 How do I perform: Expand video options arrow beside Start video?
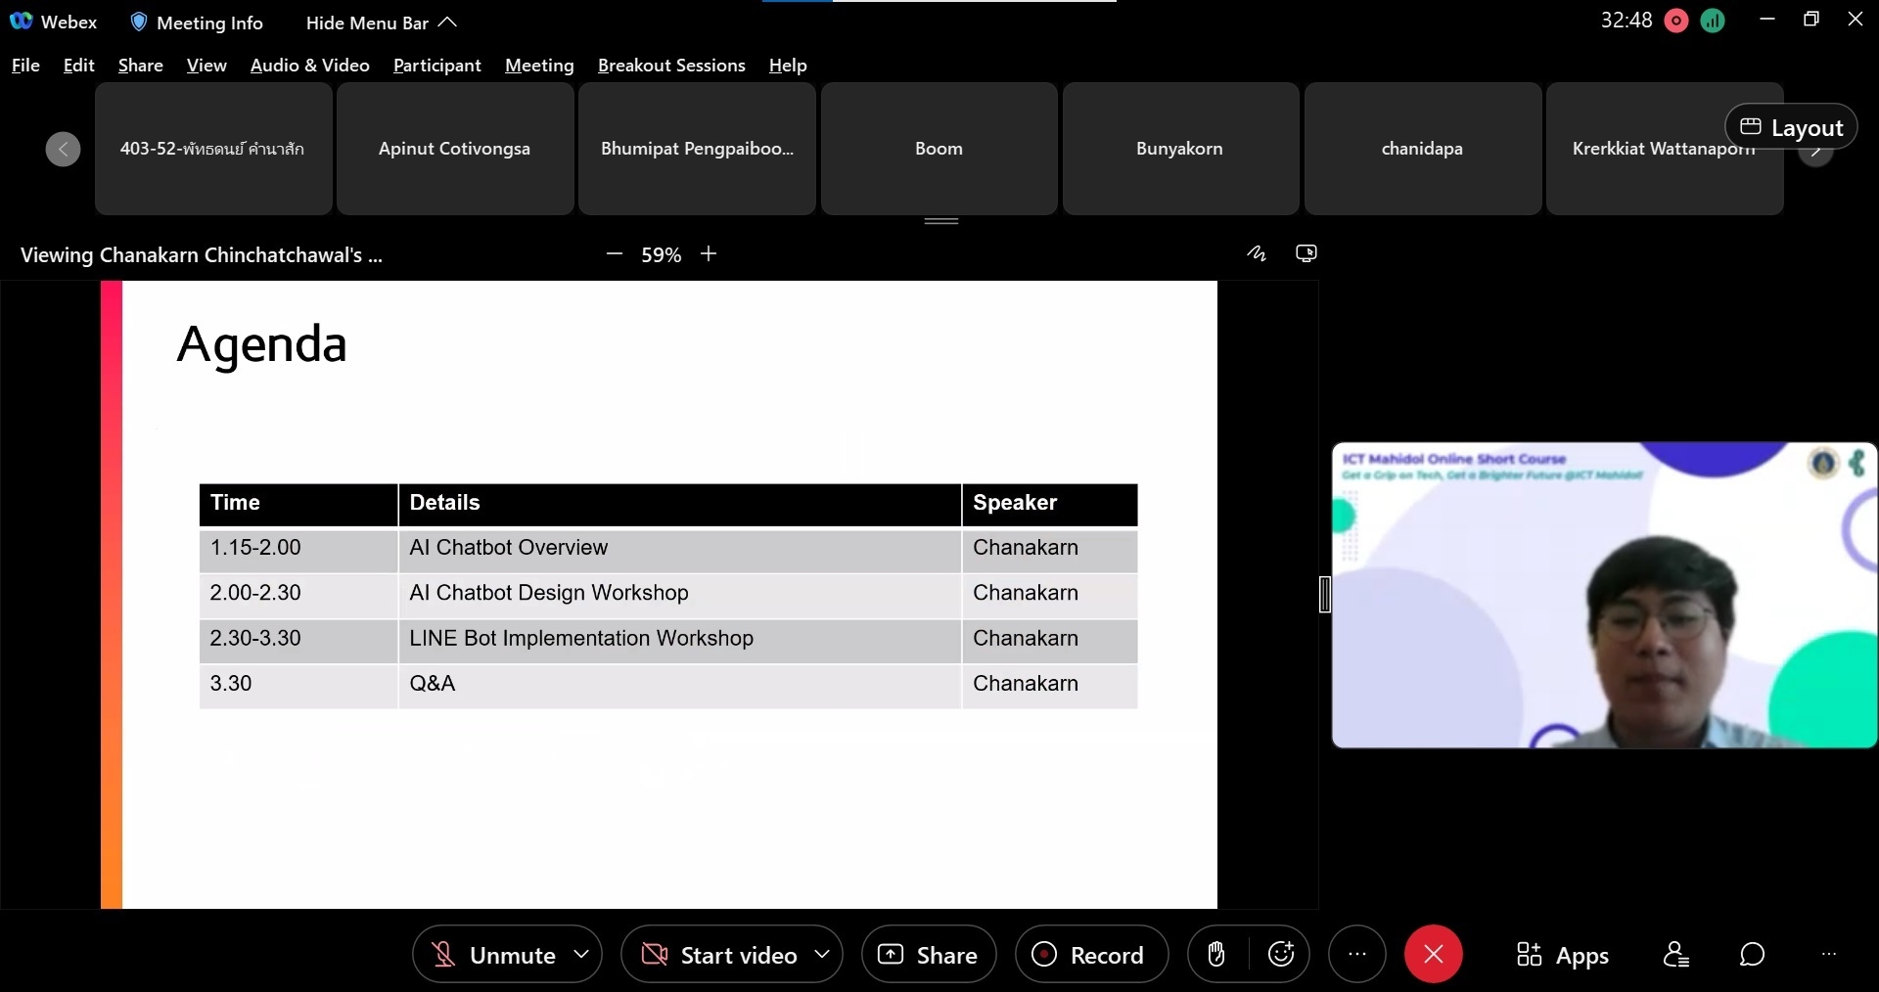[822, 954]
